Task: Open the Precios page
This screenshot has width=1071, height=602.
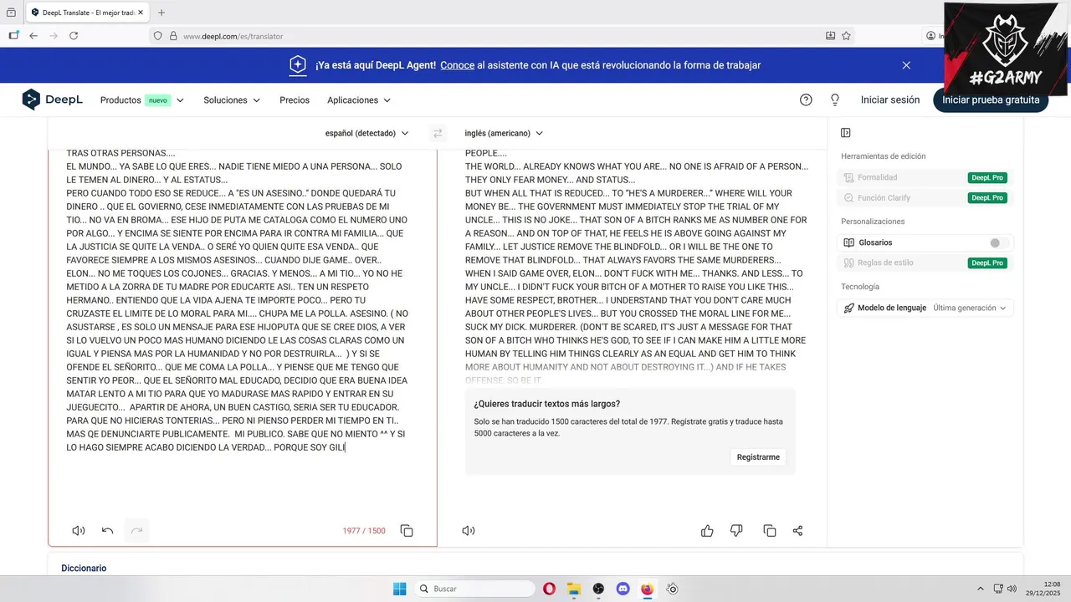Action: coord(295,100)
